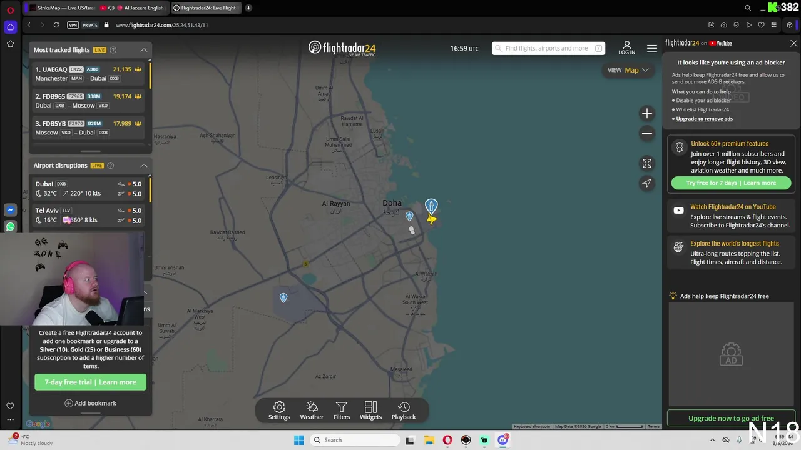Click the Opera snapshot camera icon
This screenshot has width=801, height=450.
tap(723, 25)
